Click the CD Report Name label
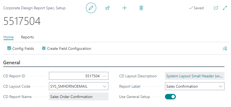 (x=17, y=97)
